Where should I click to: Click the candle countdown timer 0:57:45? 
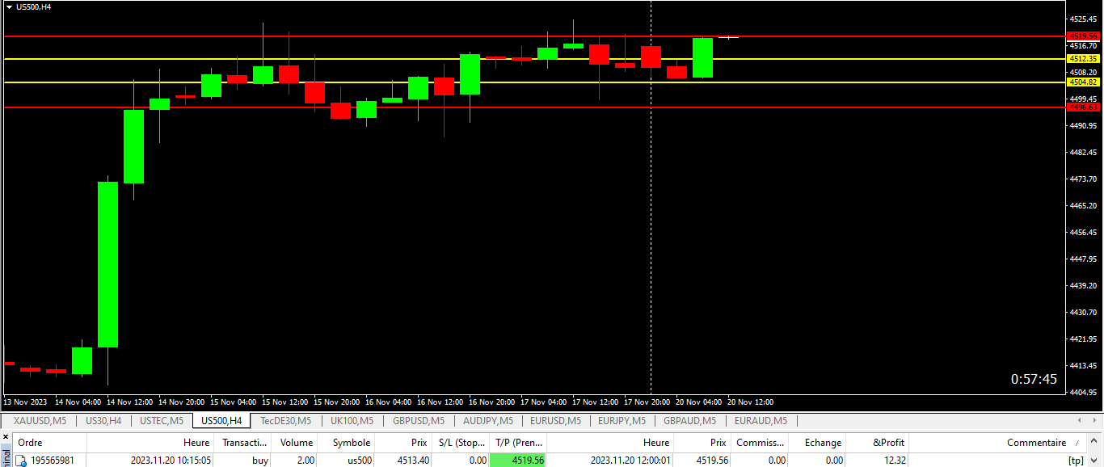coord(1034,379)
